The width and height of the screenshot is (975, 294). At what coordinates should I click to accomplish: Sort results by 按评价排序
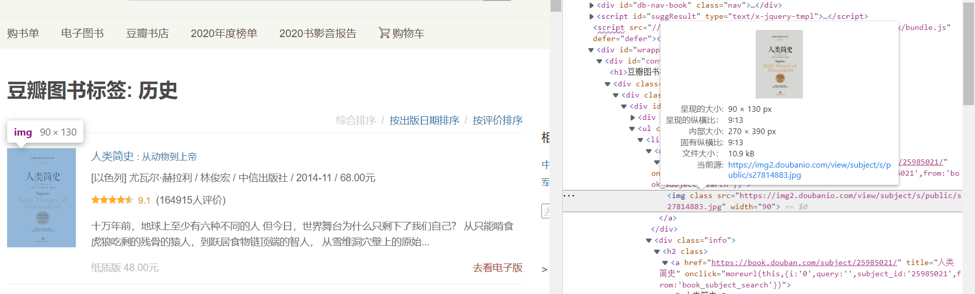click(498, 120)
